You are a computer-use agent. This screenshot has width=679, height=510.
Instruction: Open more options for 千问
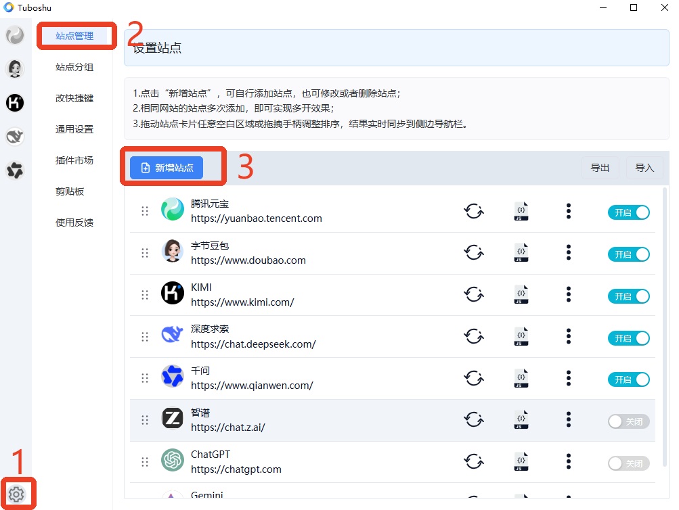(569, 378)
